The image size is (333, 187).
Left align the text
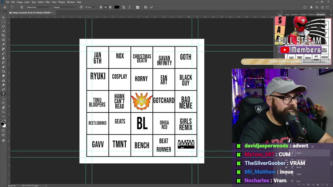(x=101, y=7)
